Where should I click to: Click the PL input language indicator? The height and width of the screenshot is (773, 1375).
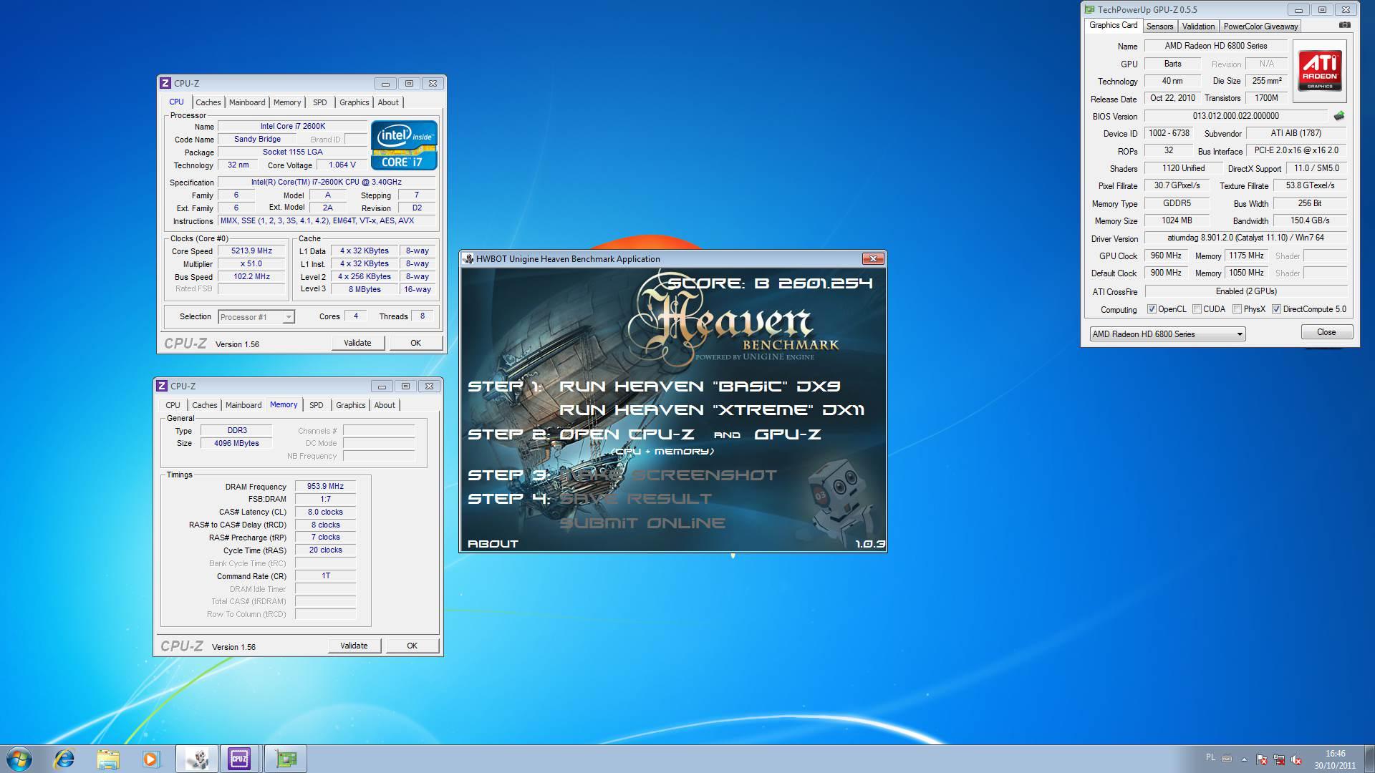tap(1210, 757)
